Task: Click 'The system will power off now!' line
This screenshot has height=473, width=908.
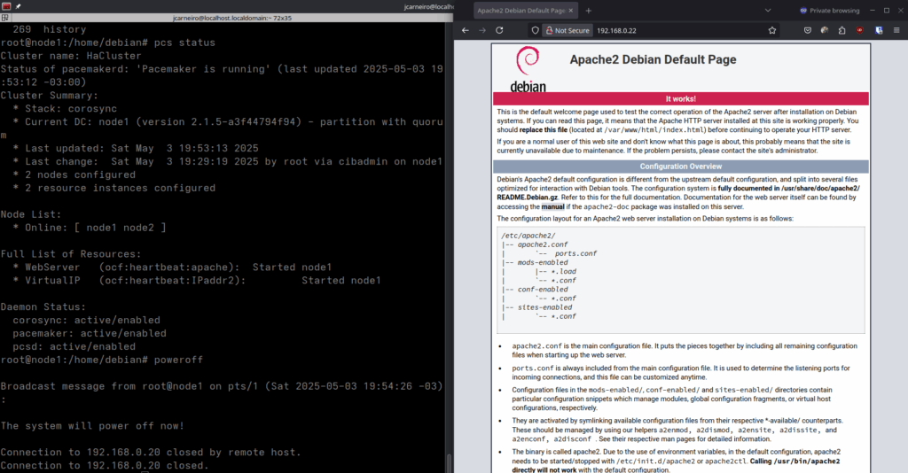Action: coord(92,426)
